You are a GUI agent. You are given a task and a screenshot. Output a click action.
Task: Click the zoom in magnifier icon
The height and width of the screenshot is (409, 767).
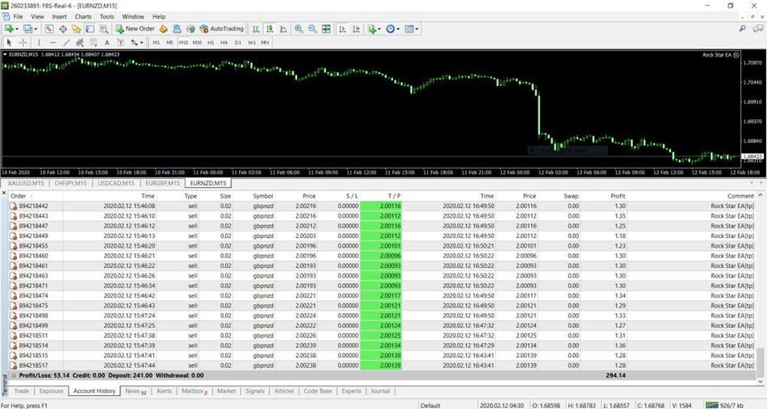click(x=299, y=29)
